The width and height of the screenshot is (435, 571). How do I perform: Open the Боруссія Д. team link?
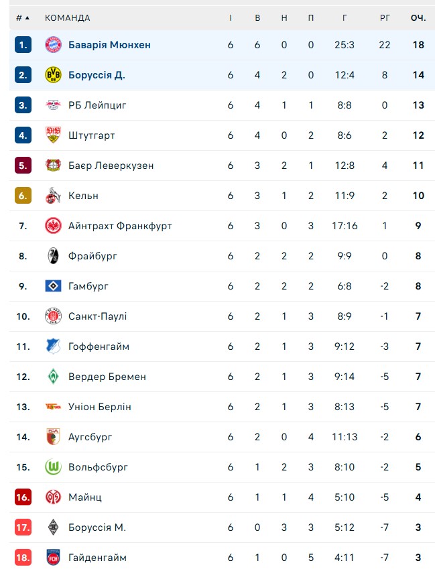click(x=97, y=75)
